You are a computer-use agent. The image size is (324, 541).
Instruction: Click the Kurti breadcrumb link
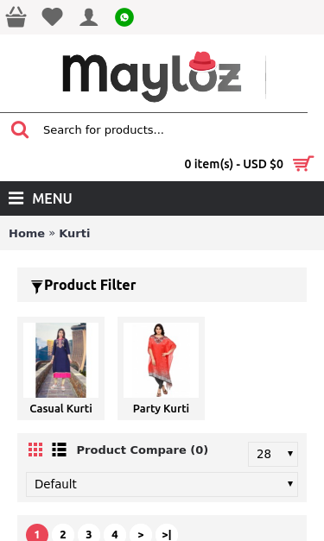[x=74, y=233]
